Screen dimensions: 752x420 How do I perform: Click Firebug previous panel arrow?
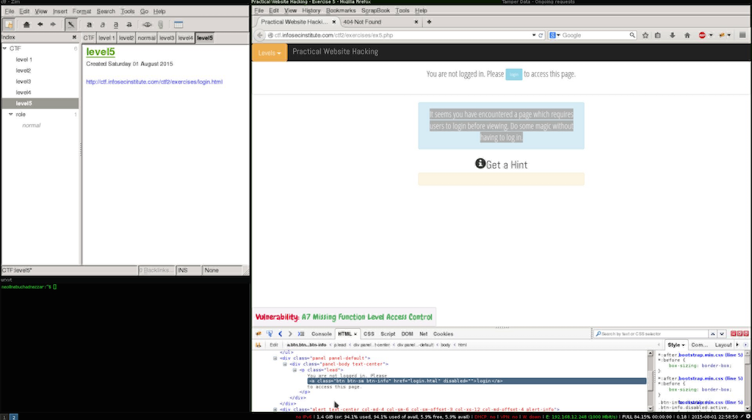[280, 334]
